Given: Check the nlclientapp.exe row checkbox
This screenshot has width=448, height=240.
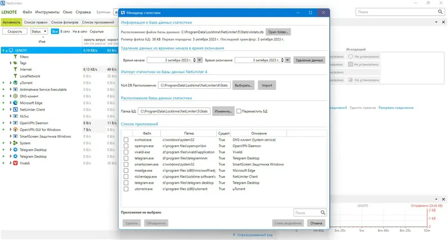Looking at the screenshot, I should 126,176.
